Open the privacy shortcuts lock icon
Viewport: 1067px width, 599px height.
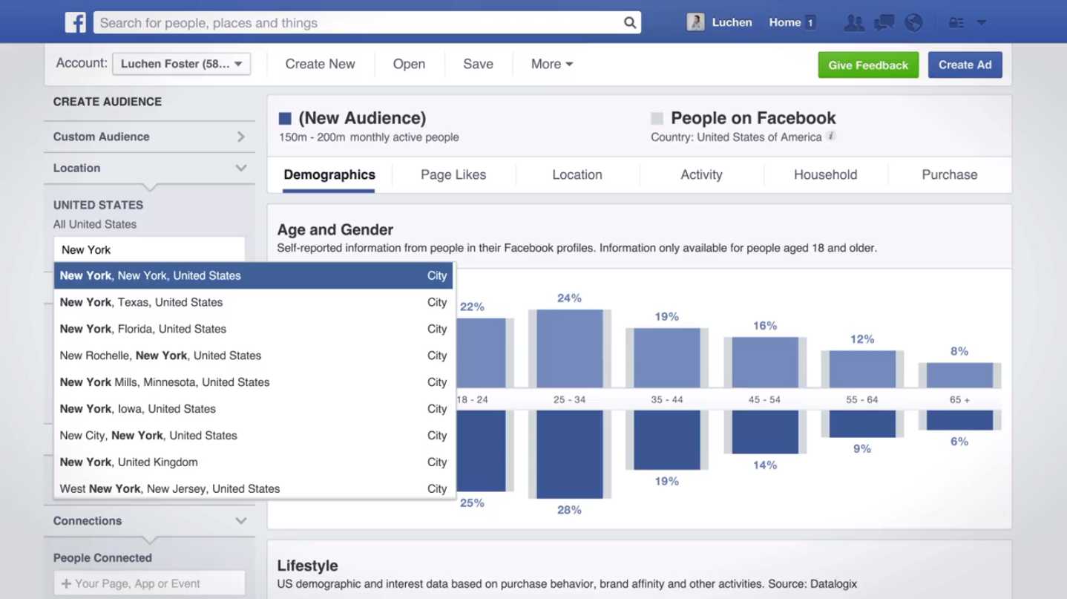pos(956,23)
